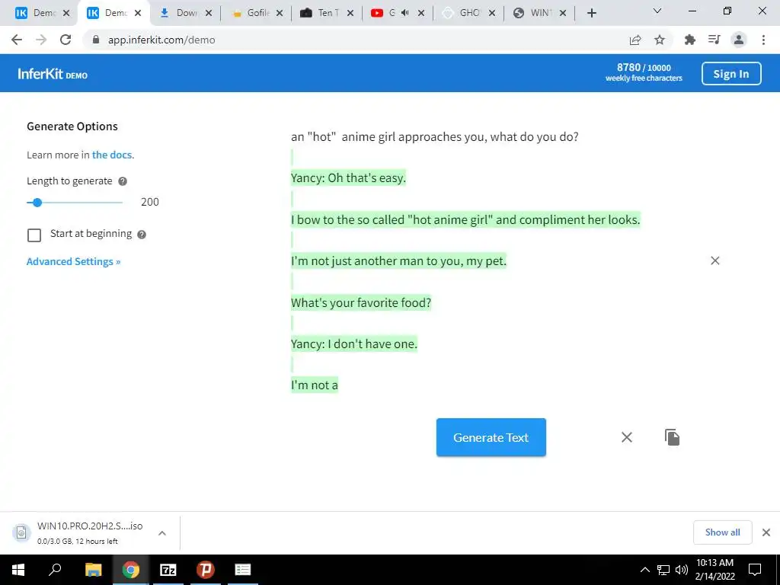Click the final line 'I'm not a'

(x=315, y=385)
